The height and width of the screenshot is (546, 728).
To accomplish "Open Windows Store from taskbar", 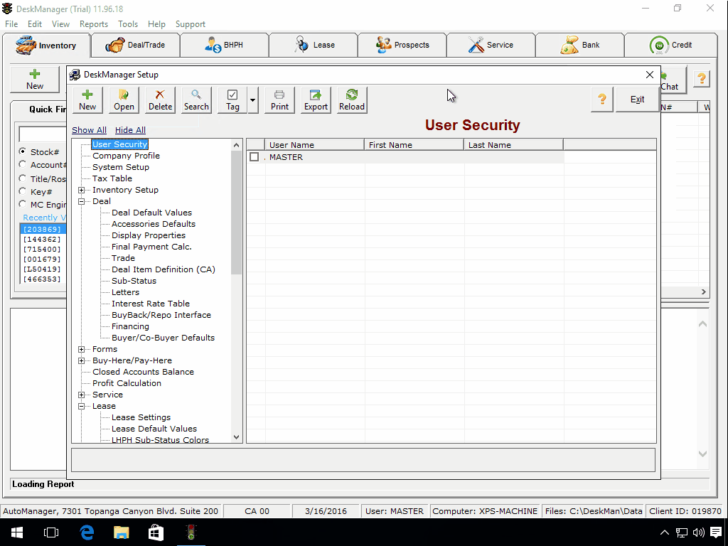I will pos(156,532).
